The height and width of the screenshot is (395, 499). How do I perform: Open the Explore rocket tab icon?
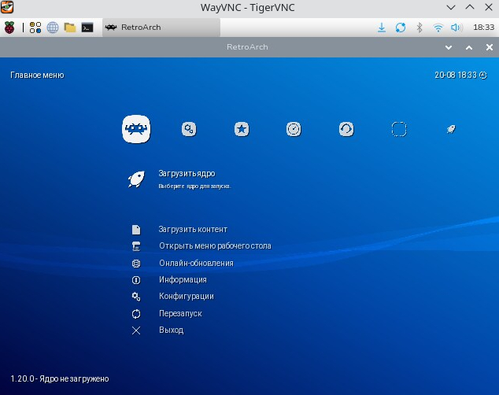pyautogui.click(x=451, y=129)
